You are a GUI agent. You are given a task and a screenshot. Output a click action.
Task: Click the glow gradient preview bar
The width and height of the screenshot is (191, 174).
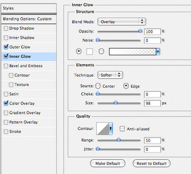[x=132, y=51]
